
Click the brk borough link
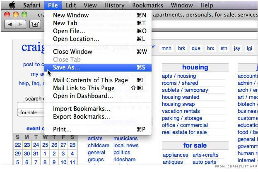click(182, 48)
